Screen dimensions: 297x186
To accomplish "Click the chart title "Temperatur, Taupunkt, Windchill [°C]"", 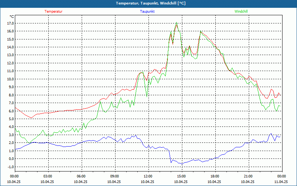I will [x=151, y=3].
